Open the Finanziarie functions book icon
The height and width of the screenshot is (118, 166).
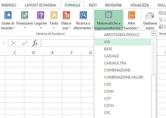pos(25,15)
